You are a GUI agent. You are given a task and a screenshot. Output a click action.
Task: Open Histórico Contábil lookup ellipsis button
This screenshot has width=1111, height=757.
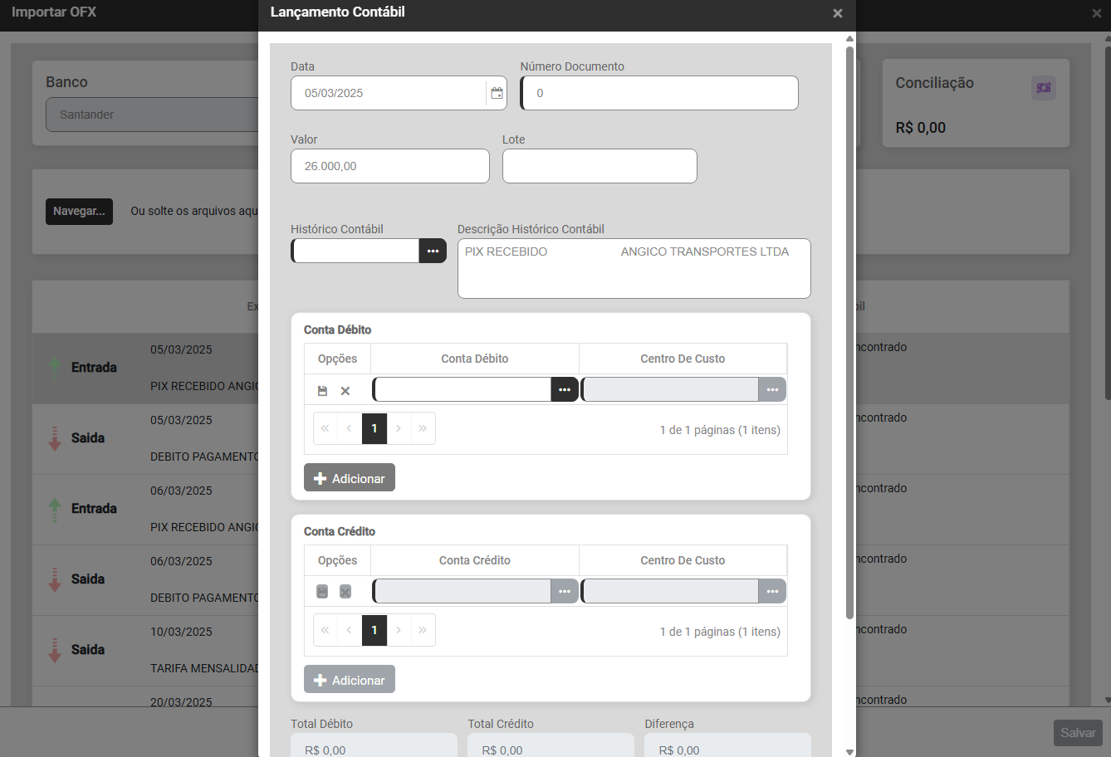tap(433, 251)
